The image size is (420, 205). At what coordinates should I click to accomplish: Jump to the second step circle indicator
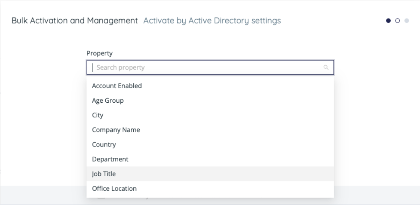click(x=397, y=21)
